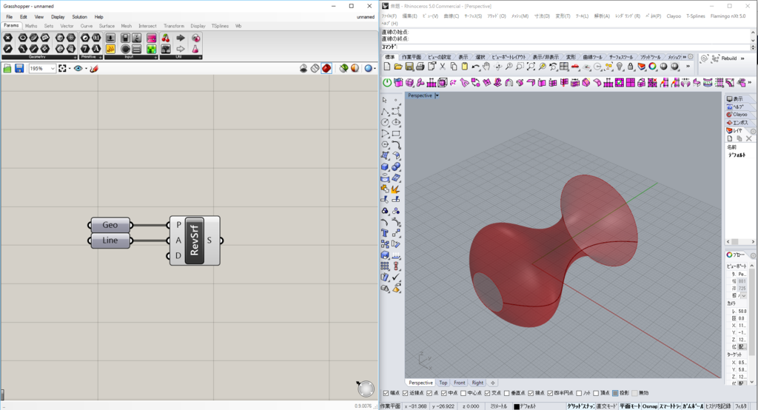Click the Grasshopper canvas compass widget

click(366, 389)
